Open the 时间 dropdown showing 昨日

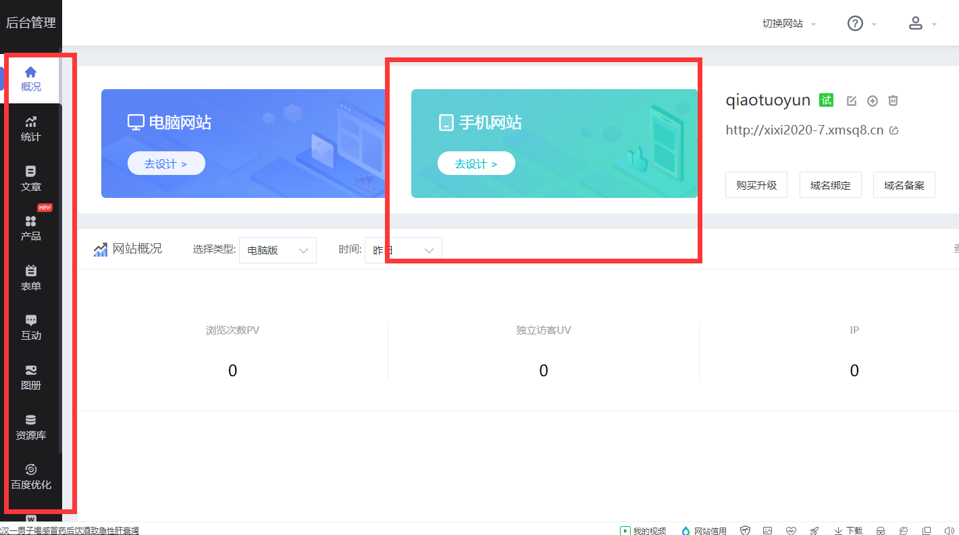point(403,249)
